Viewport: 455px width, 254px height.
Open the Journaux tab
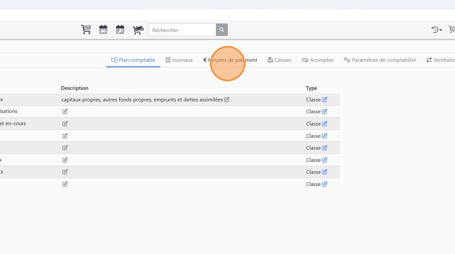point(179,60)
